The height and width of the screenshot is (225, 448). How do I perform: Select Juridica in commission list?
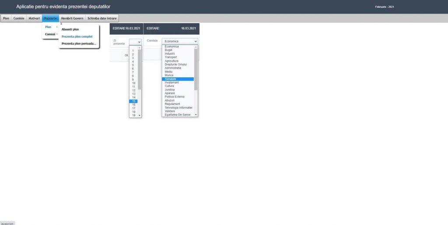(x=178, y=90)
